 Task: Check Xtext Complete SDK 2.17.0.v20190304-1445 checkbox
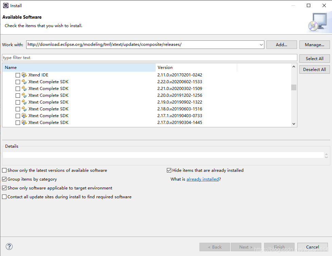(18, 123)
